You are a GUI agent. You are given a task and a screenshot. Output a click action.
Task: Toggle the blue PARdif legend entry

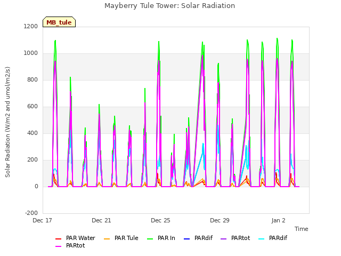(198, 238)
